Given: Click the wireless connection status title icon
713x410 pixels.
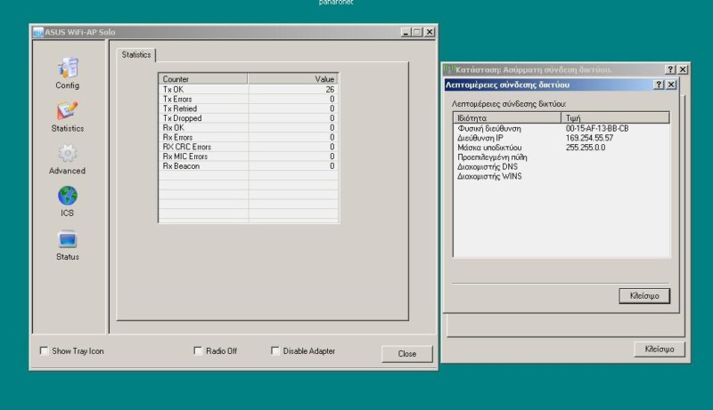Looking at the screenshot, I should point(449,69).
